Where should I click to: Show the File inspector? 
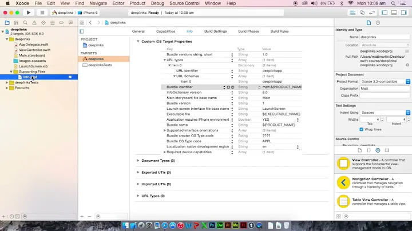click(369, 23)
